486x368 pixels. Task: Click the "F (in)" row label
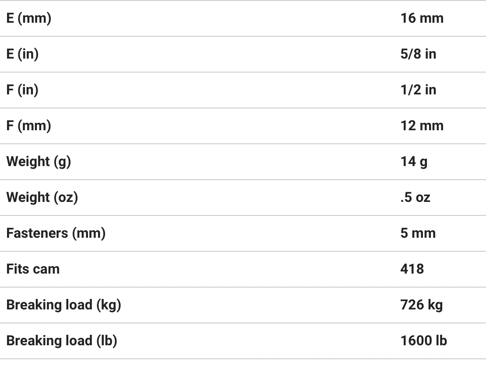tap(22, 90)
